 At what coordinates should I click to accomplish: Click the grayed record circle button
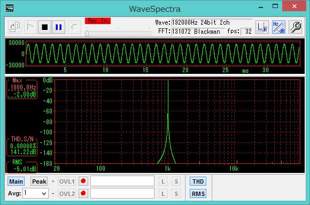tap(74, 27)
